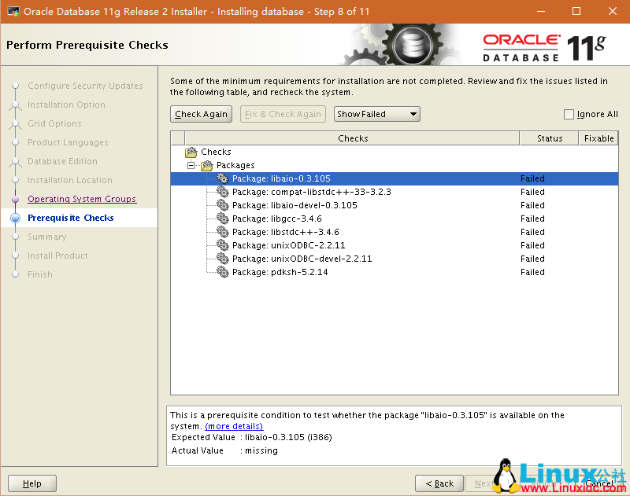Click the Check Again button

click(x=201, y=113)
